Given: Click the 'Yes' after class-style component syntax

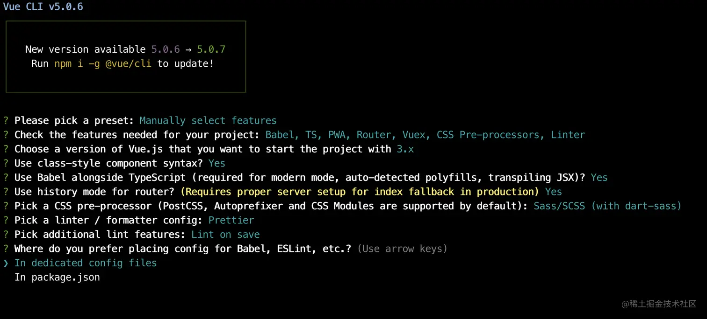Looking at the screenshot, I should coord(216,163).
